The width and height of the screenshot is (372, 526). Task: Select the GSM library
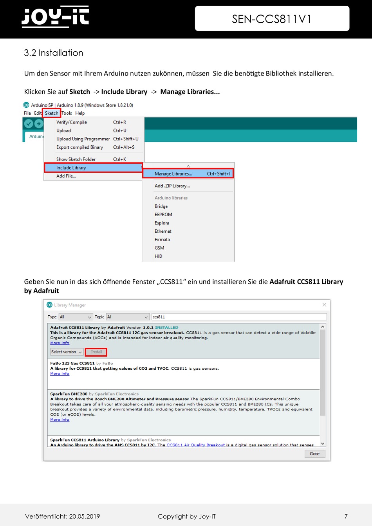point(188,248)
